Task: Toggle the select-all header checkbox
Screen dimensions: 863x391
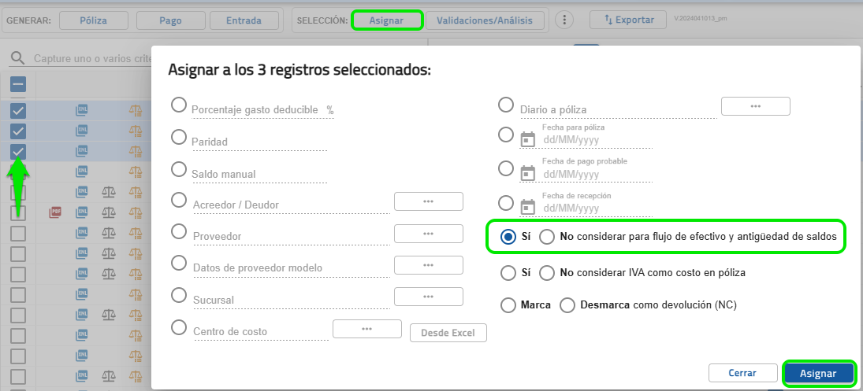Action: pos(18,84)
